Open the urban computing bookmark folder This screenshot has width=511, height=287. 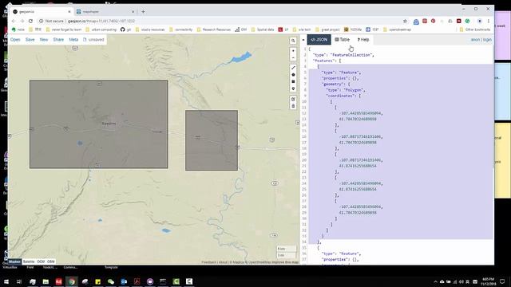point(101,29)
